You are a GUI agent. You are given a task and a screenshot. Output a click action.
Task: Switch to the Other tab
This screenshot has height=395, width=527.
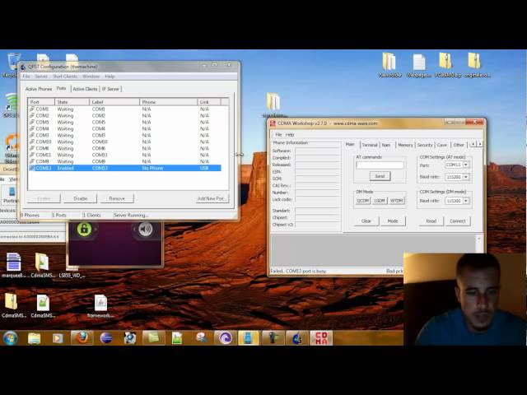click(459, 145)
